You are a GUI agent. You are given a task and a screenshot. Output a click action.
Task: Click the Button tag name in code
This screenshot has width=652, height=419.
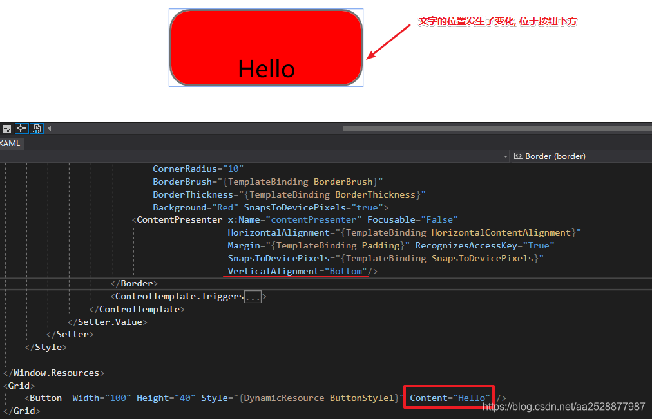click(x=46, y=398)
